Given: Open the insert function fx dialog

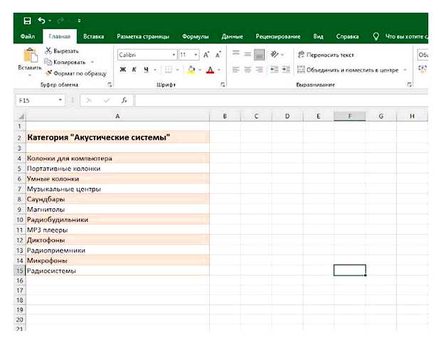Looking at the screenshot, I should click(x=124, y=100).
